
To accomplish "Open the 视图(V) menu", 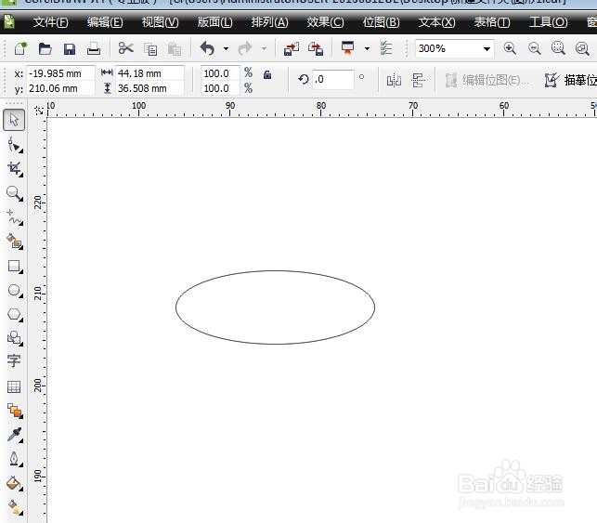I will [x=161, y=22].
